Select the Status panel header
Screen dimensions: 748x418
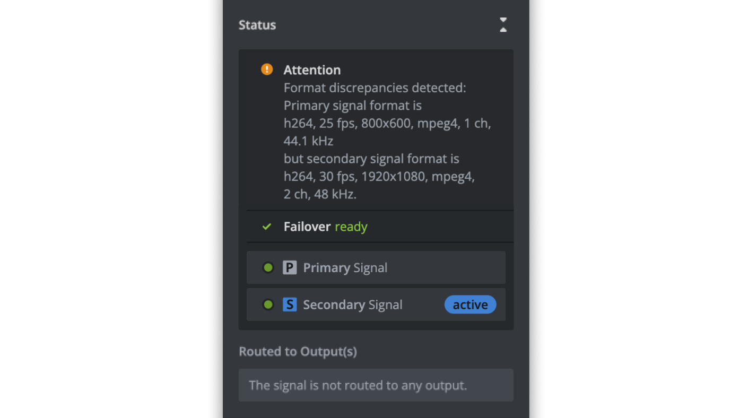(257, 24)
